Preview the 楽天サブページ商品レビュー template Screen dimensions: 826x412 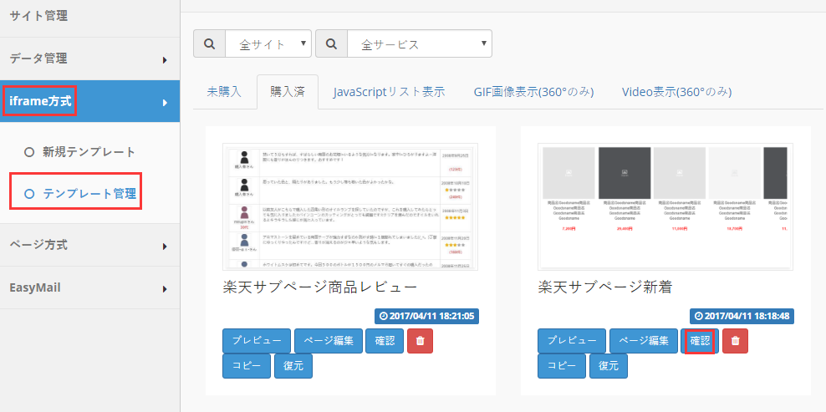(257, 341)
